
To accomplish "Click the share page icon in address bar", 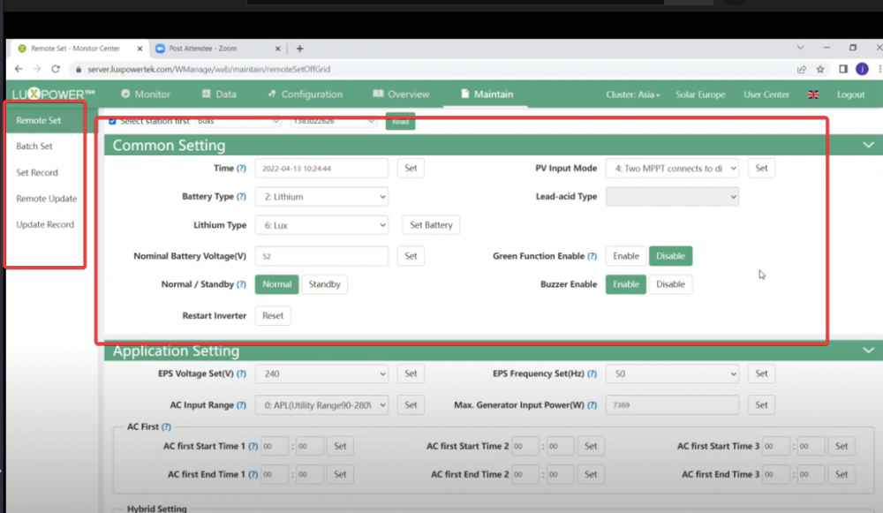I will click(802, 69).
